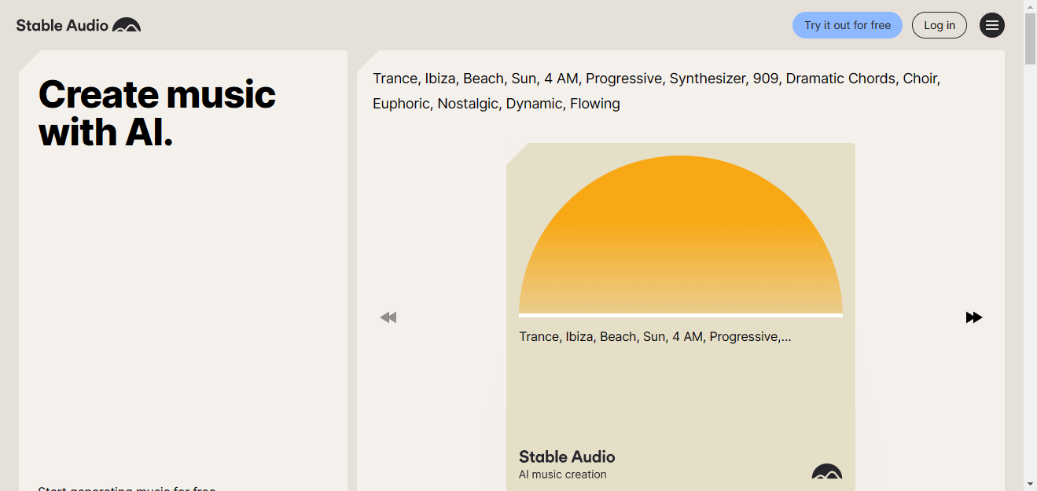Open the Flowing tag
The width and height of the screenshot is (1037, 491).
point(595,103)
